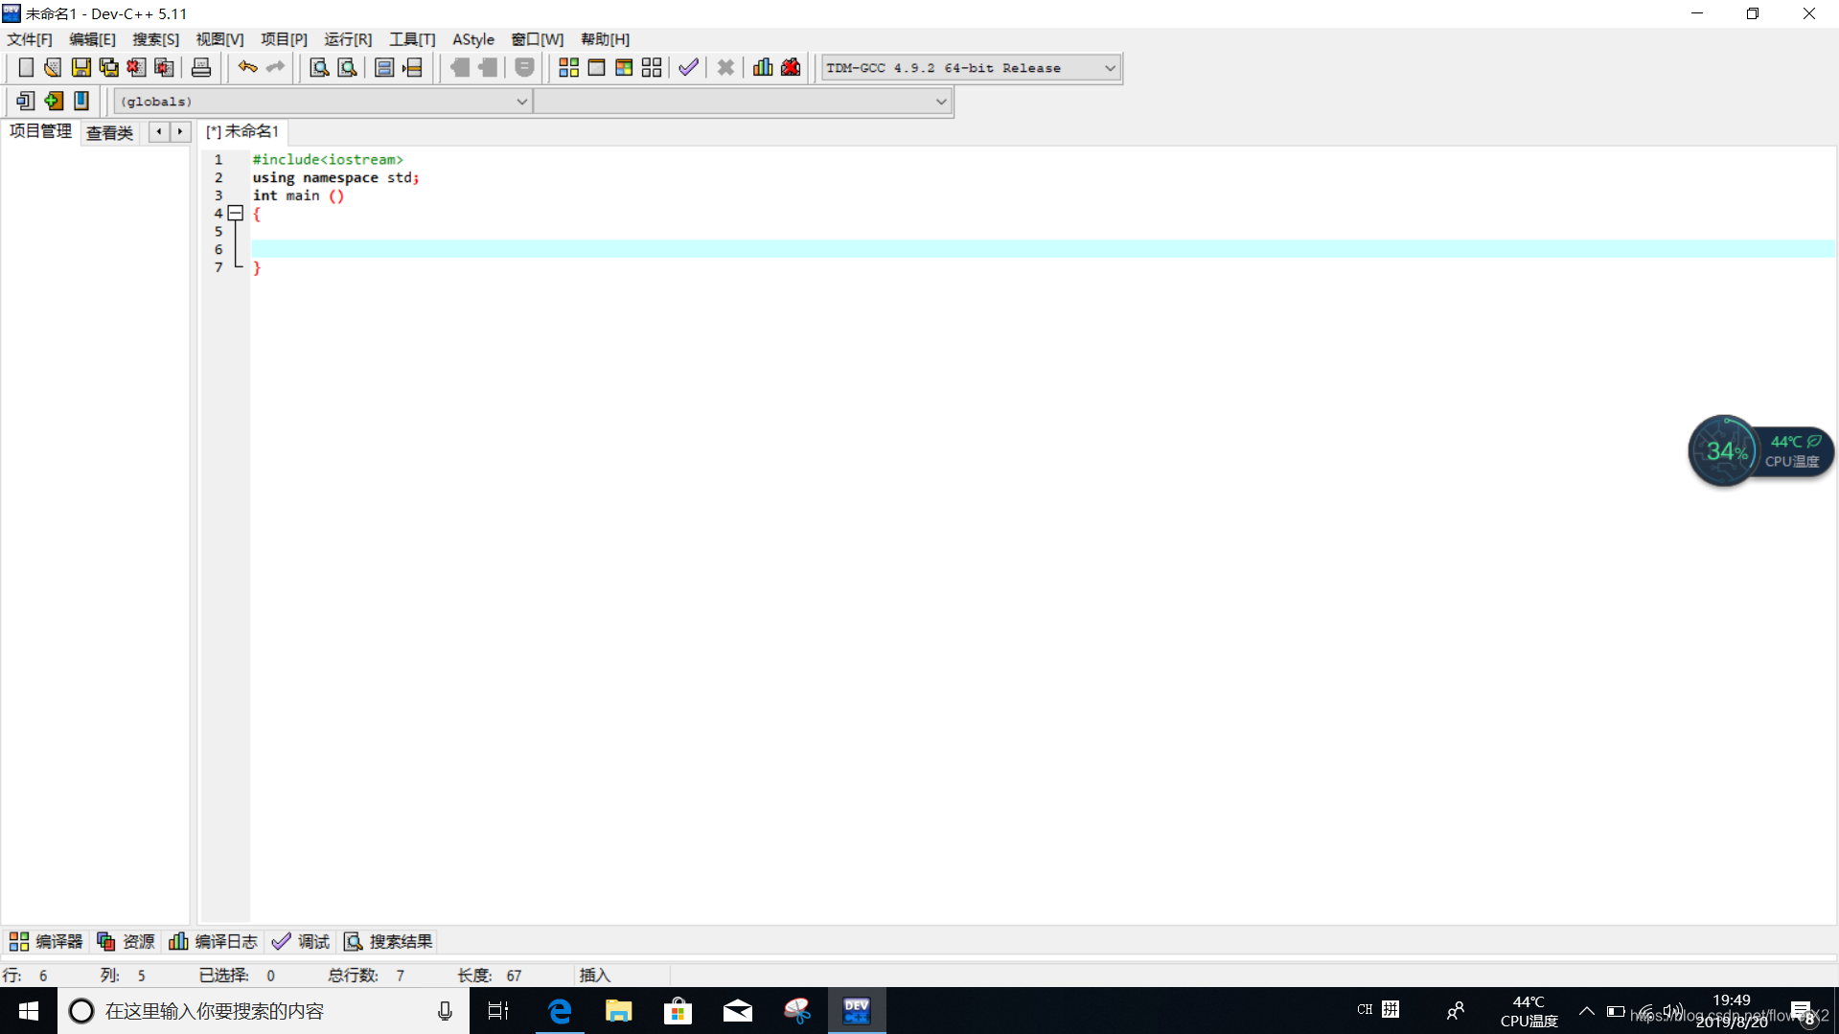Open the 调试 bottom panel tab
The height and width of the screenshot is (1034, 1839).
pos(301,941)
